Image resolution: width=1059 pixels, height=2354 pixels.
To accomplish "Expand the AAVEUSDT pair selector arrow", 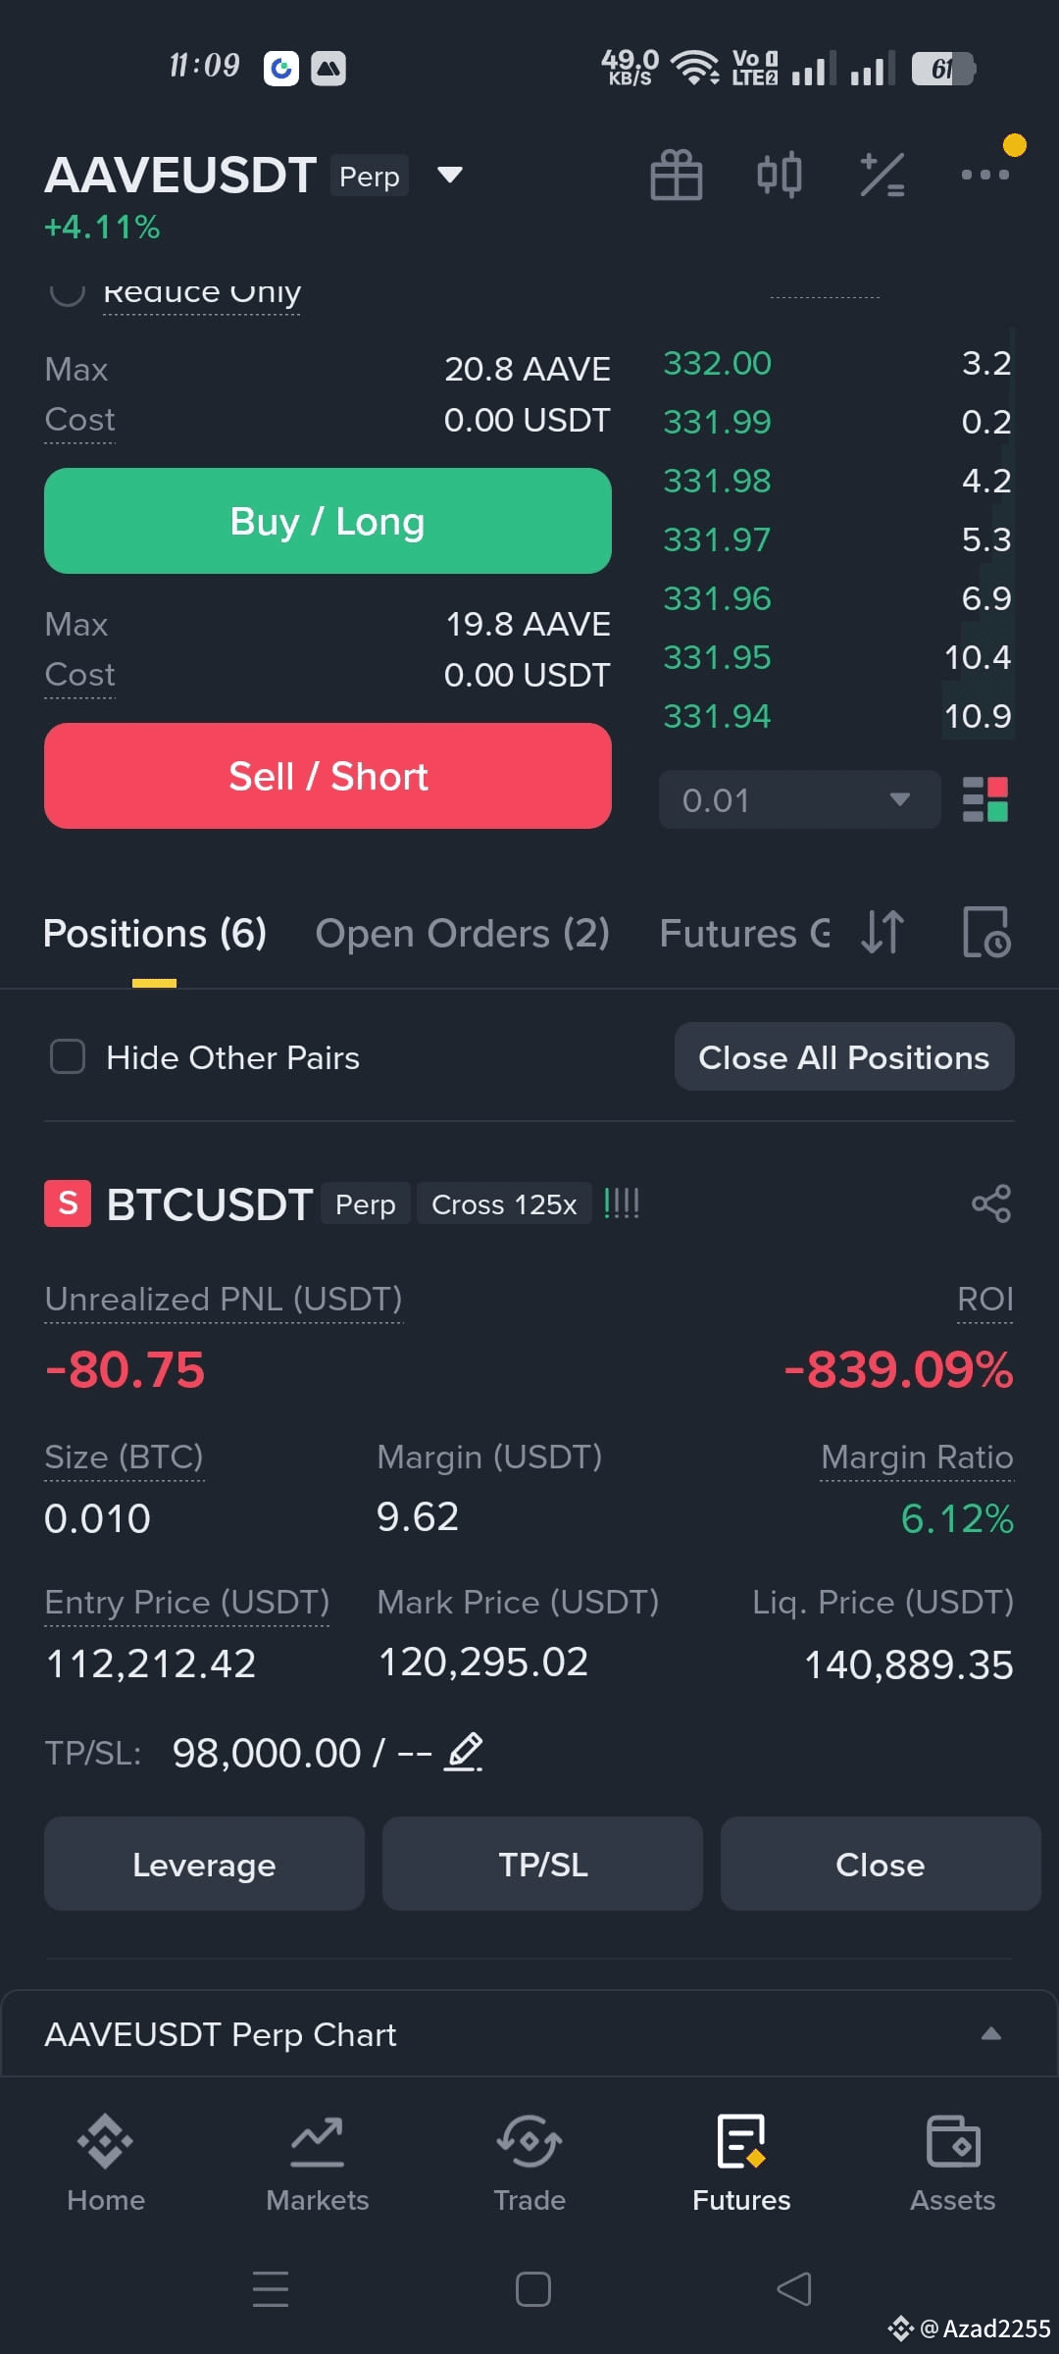I will [x=449, y=176].
